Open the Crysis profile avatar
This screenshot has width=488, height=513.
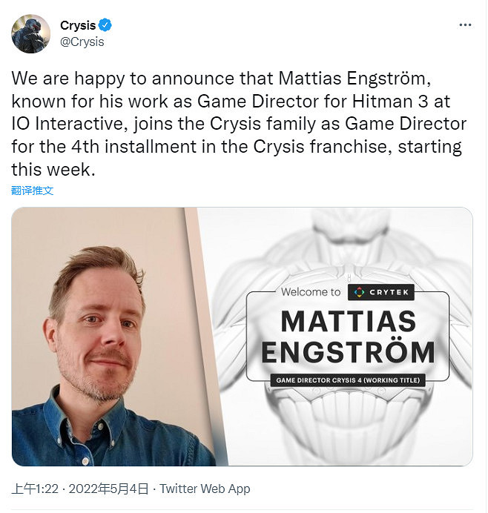click(30, 33)
